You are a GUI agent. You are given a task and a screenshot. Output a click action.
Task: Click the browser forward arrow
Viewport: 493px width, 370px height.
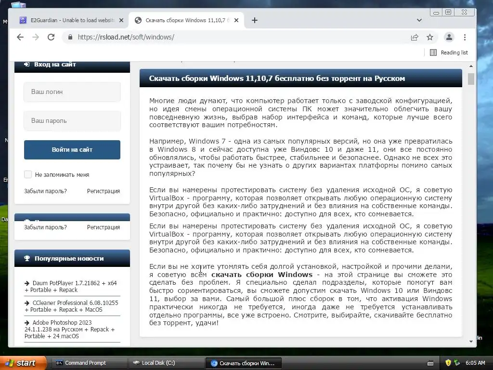click(36, 37)
